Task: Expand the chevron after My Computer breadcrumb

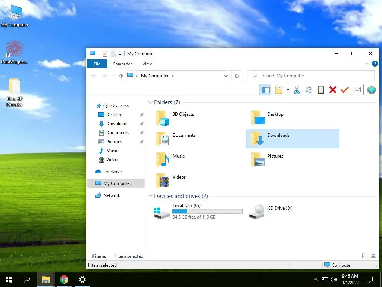Action: (x=173, y=76)
